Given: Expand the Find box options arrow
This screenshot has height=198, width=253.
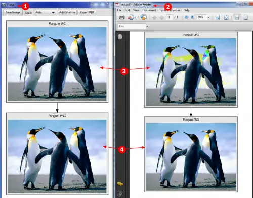Looking at the screenshot, I should (147, 26).
